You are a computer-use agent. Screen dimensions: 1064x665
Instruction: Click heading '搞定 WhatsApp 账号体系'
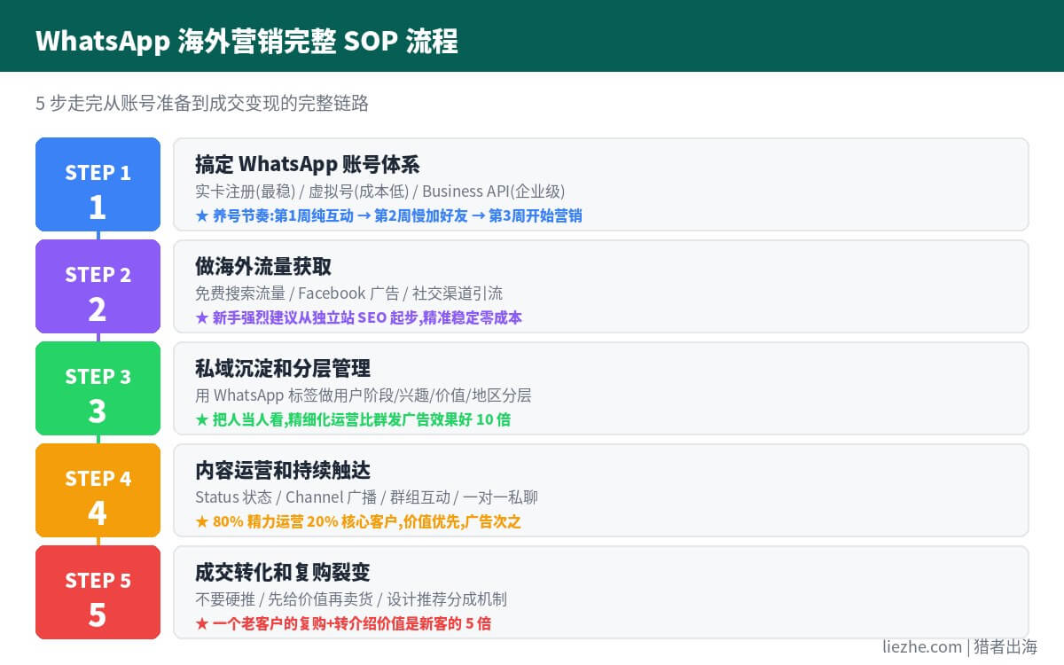coord(307,164)
